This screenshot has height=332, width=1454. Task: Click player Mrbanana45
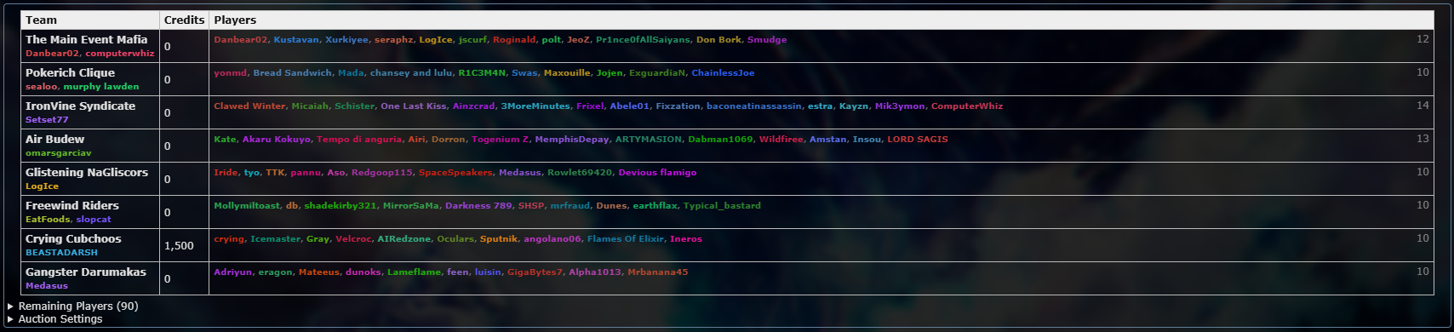(x=657, y=272)
